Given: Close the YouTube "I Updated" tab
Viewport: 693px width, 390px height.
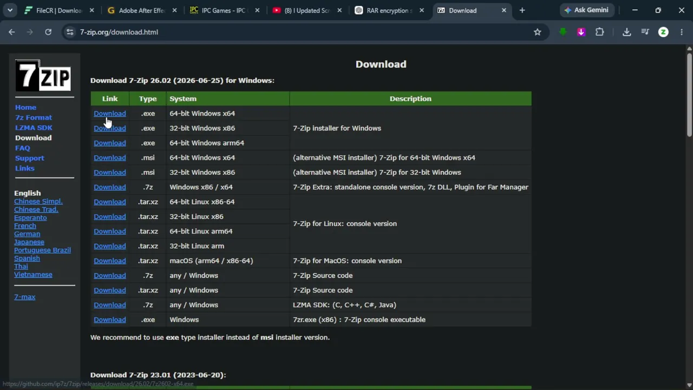Looking at the screenshot, I should pyautogui.click(x=339, y=10).
